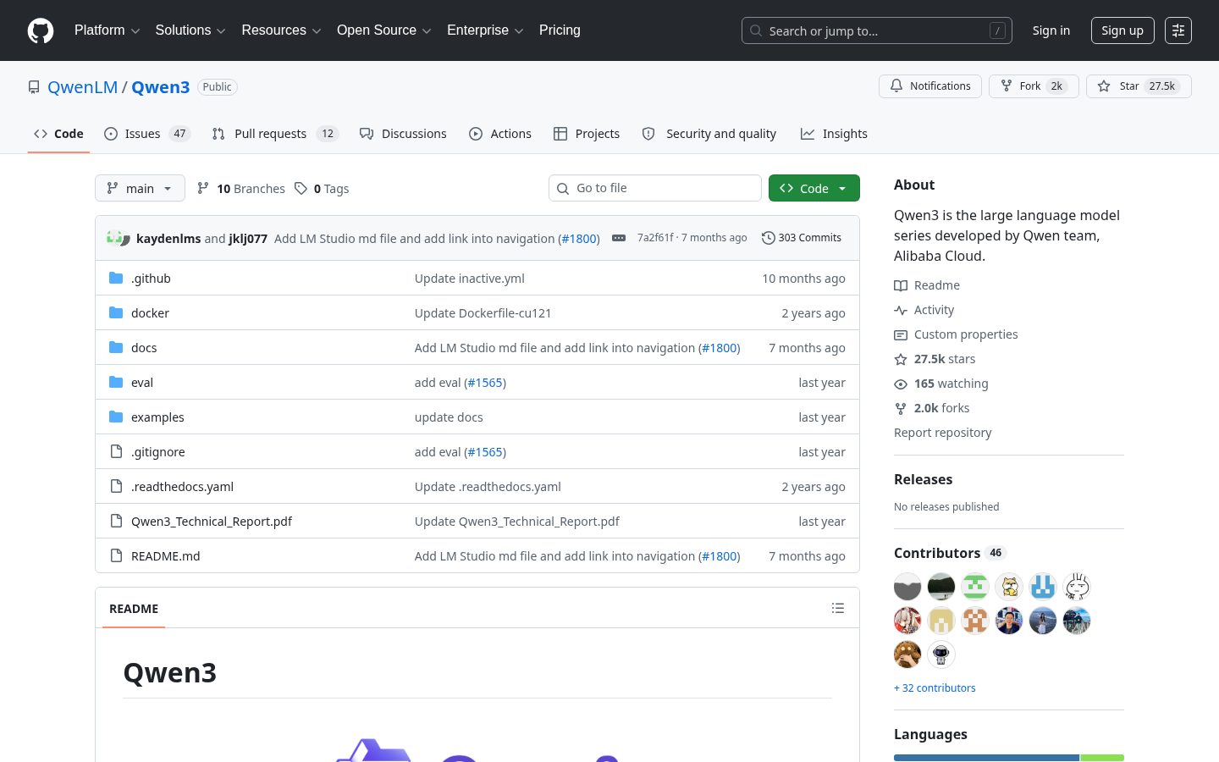Star the Qwen3 repository

1139,86
